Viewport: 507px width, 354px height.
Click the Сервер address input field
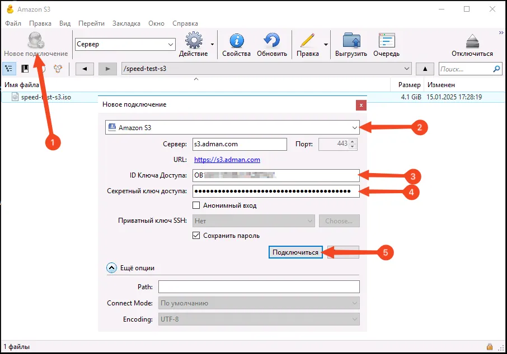pos(240,144)
